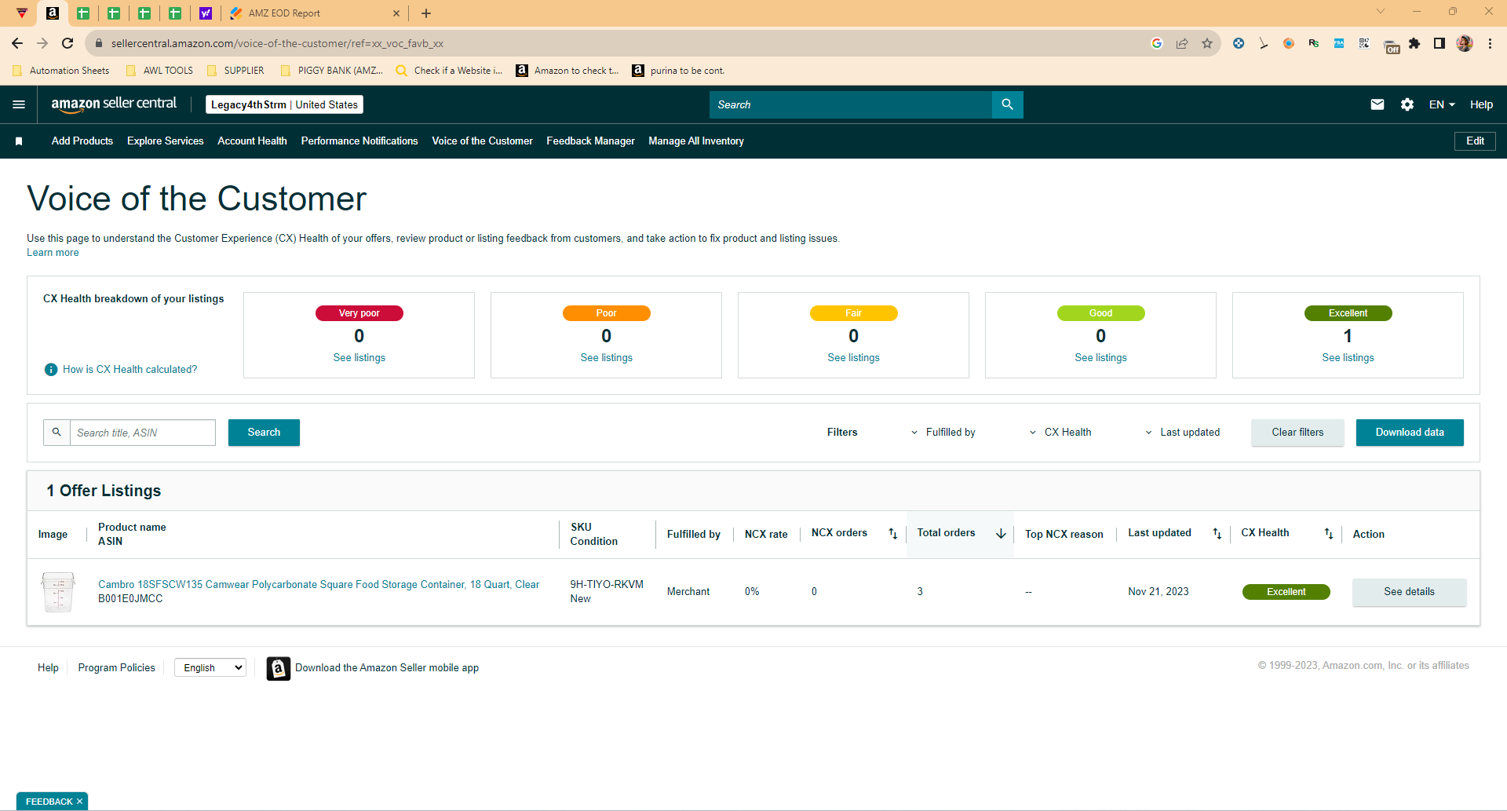Open Performance Notifications menu item
Screen dimensions: 1507x811
click(359, 141)
